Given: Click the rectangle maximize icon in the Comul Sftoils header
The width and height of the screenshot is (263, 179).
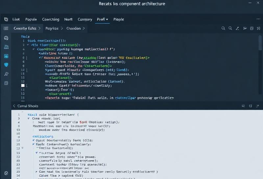Looking at the screenshot, I should [251, 106].
